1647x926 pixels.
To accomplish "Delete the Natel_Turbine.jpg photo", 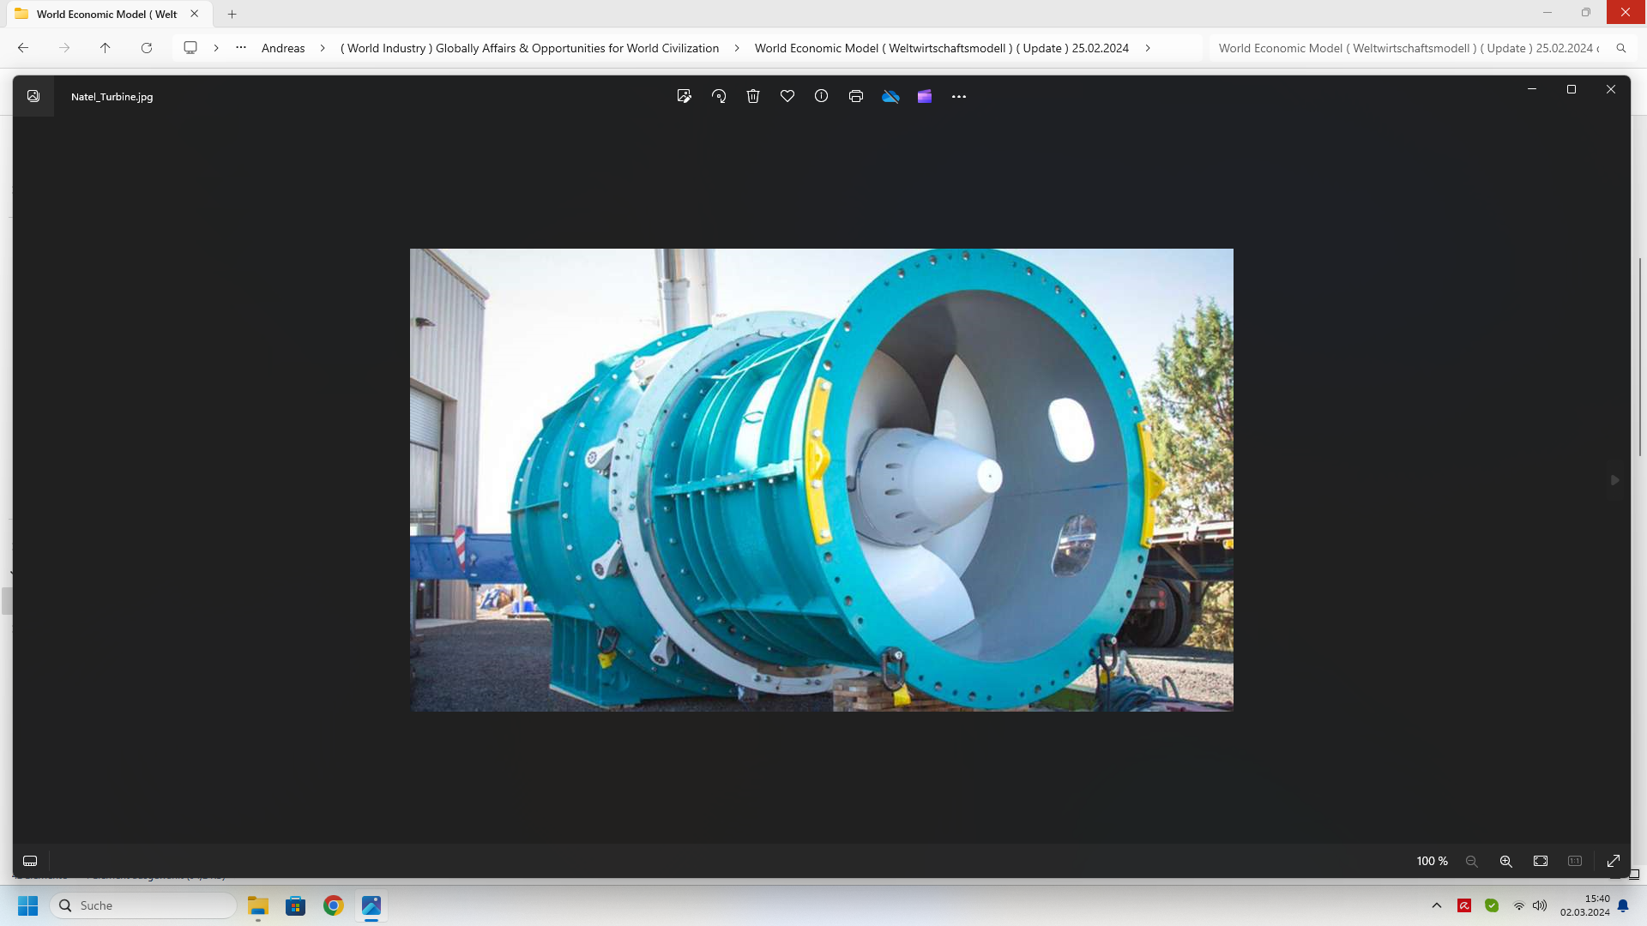I will click(x=753, y=96).
